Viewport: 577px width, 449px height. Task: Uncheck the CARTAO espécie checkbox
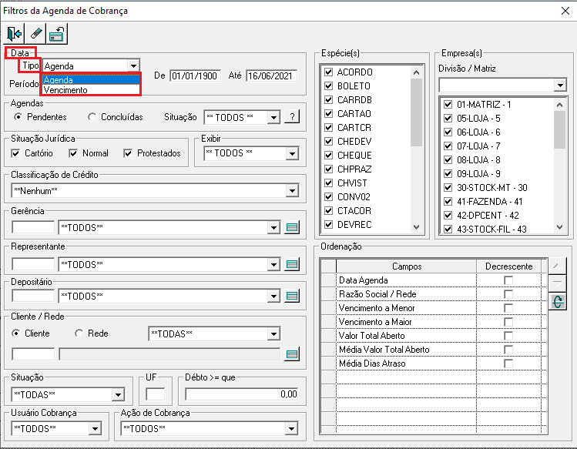[x=329, y=114]
